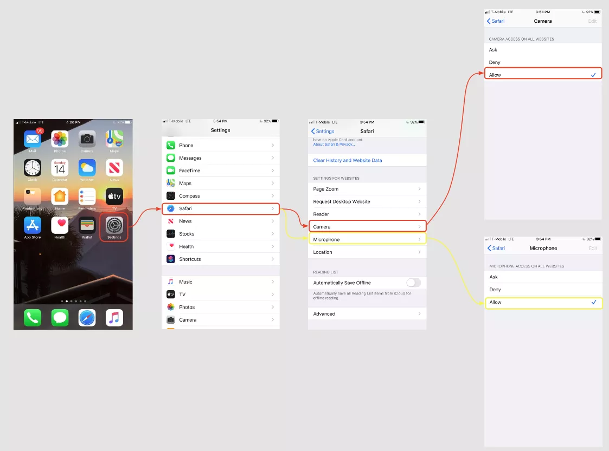Select the Request Desktop Website row
Viewport: 609px width, 451px height.
[367, 201]
